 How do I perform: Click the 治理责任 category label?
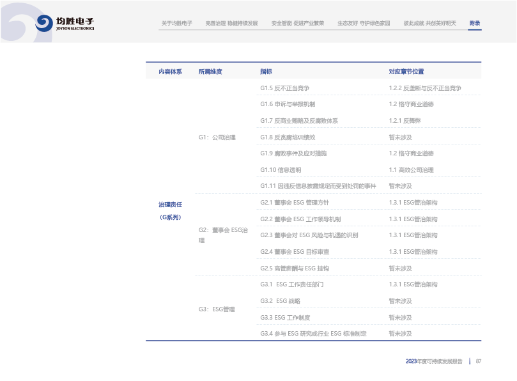pos(170,205)
